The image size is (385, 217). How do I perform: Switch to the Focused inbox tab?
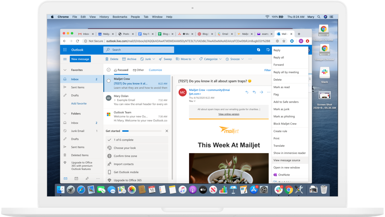(x=121, y=70)
